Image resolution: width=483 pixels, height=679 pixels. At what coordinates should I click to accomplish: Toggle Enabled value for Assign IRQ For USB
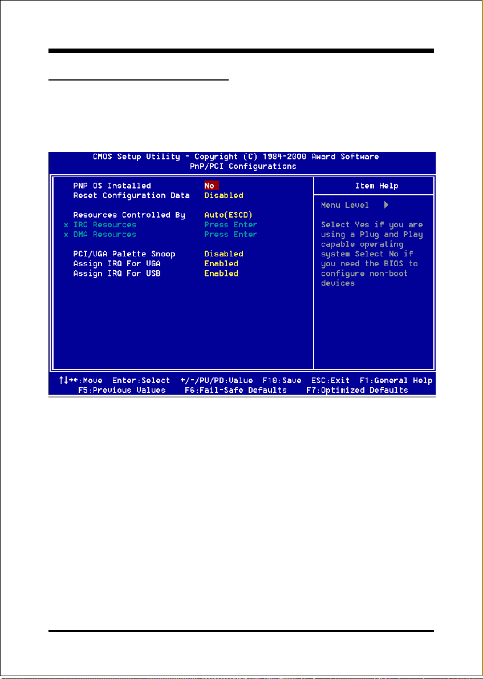click(x=221, y=274)
